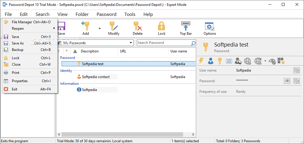Click the Save toolbar button
304x144 pixels.
[x=61, y=29]
